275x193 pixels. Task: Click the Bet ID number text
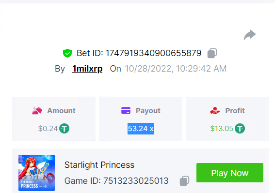(153, 53)
